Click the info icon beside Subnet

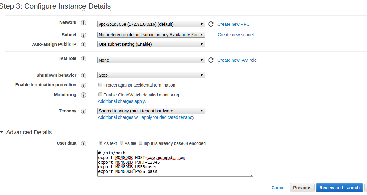tap(83, 35)
